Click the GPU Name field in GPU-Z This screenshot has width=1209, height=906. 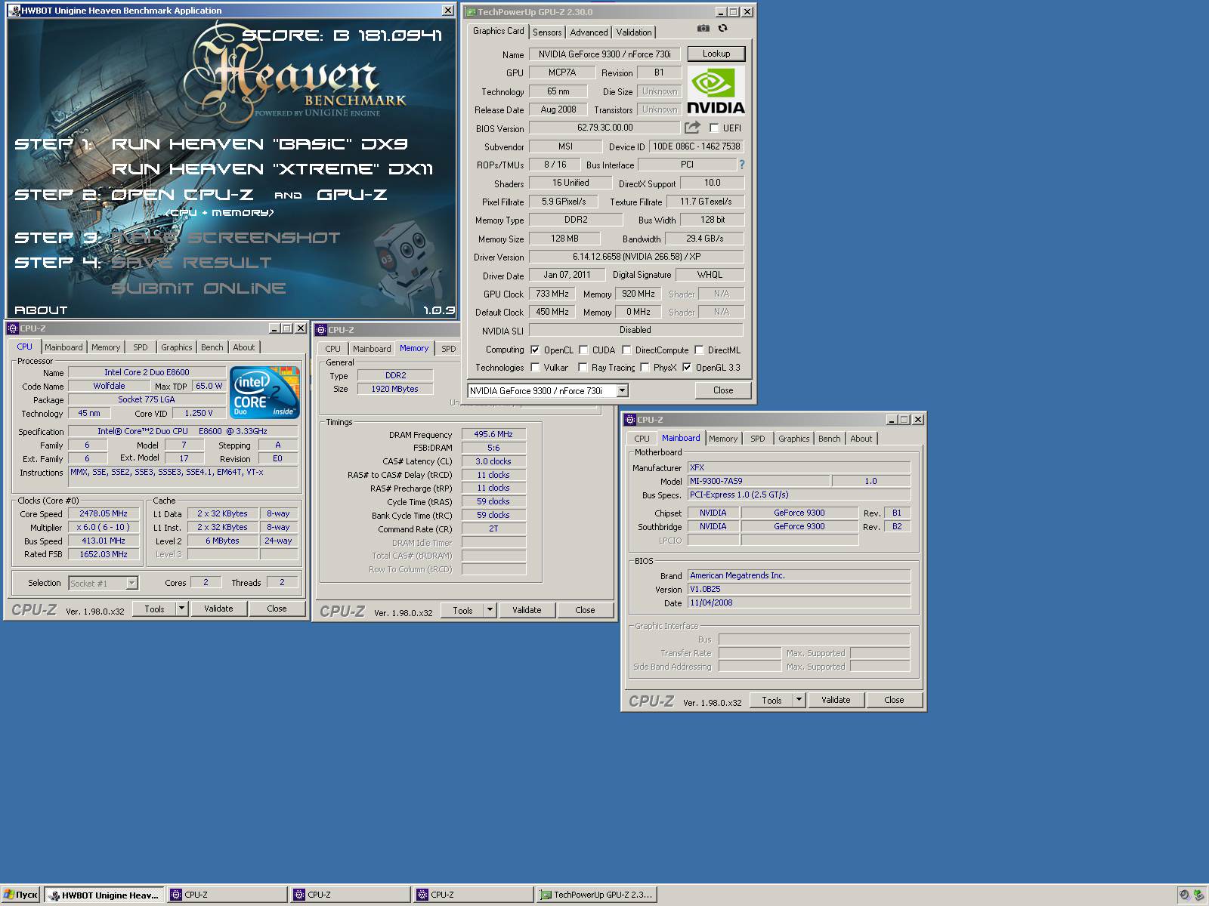(604, 54)
